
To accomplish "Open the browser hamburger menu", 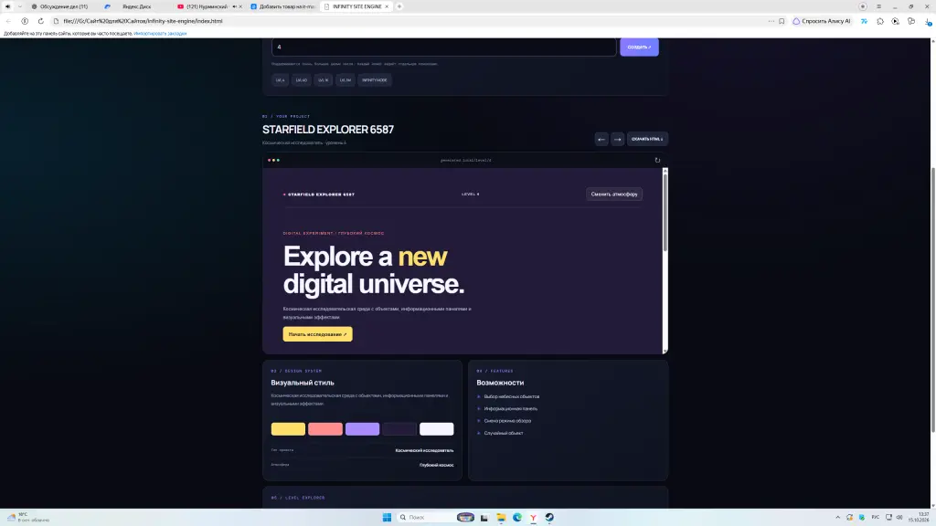I will (x=878, y=6).
